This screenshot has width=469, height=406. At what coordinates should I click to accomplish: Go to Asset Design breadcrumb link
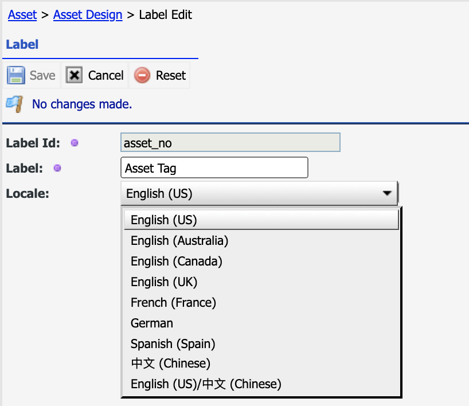(x=88, y=15)
